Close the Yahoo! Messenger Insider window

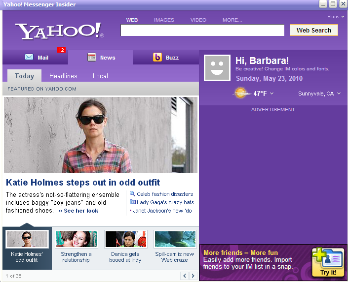pos(343,4)
